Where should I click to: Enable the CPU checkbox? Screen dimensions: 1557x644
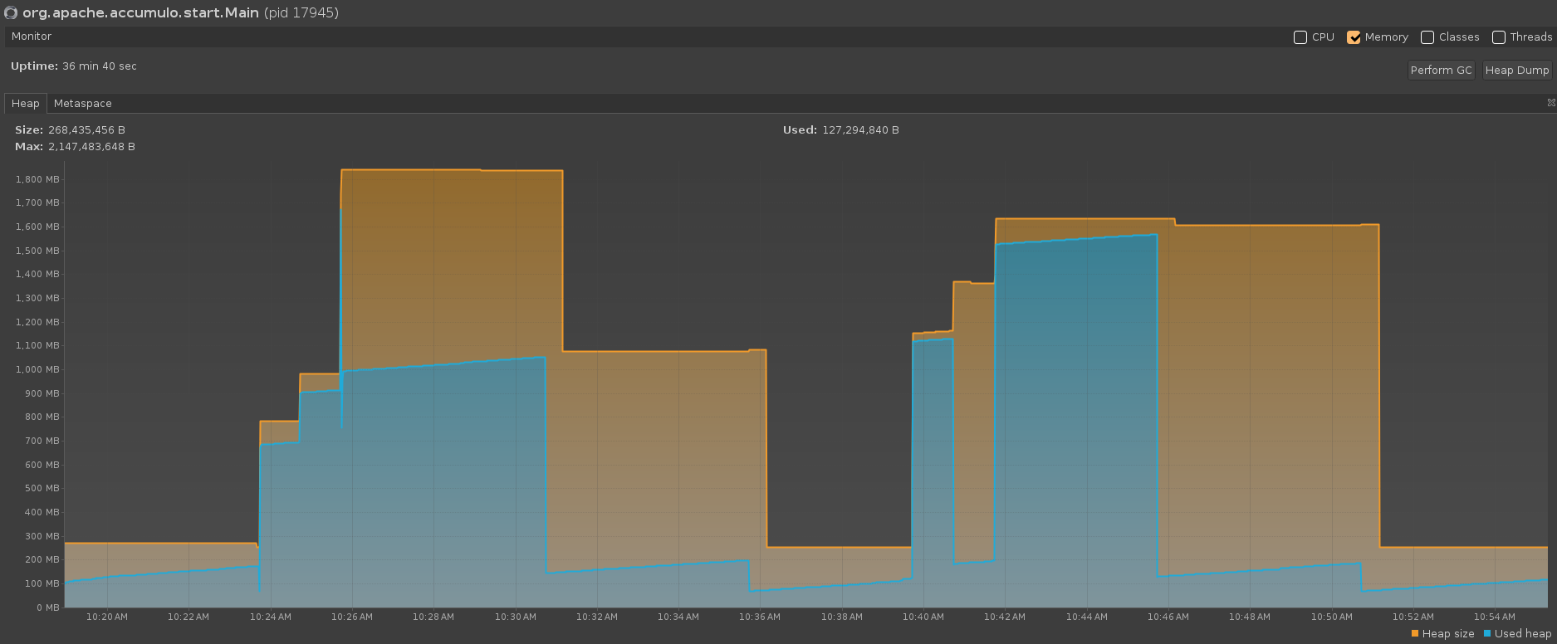(1300, 37)
